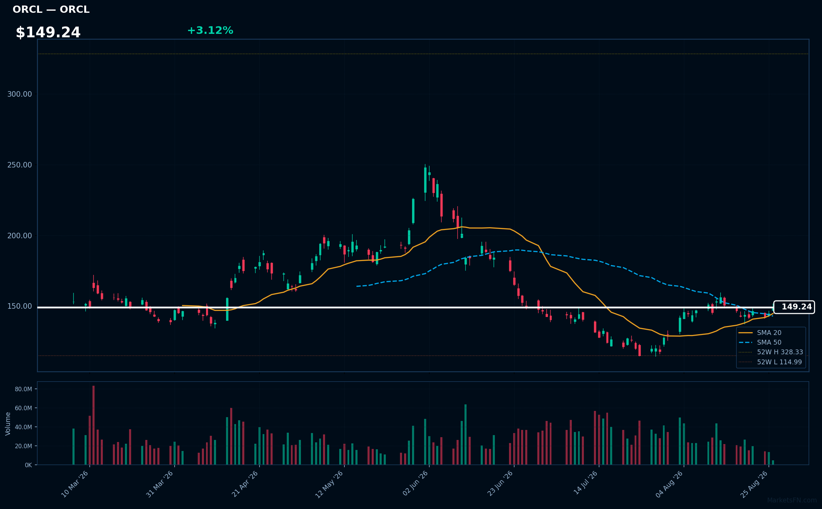822x509 pixels.
Task: Click the 200.00 price axis label
Action: point(20,236)
